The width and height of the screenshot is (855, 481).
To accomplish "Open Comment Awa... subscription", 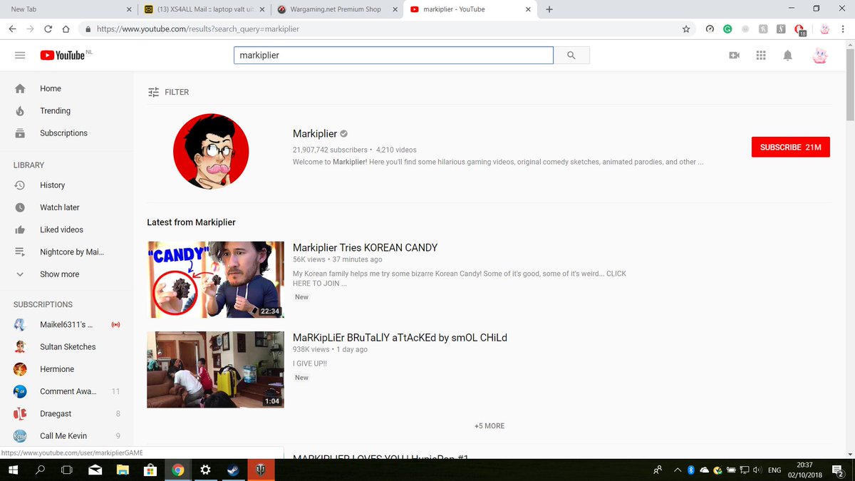I will (x=67, y=391).
